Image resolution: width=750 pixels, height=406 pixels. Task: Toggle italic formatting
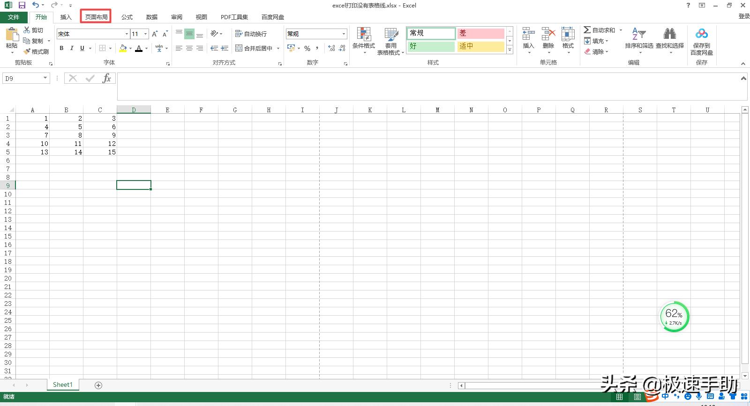(72, 48)
